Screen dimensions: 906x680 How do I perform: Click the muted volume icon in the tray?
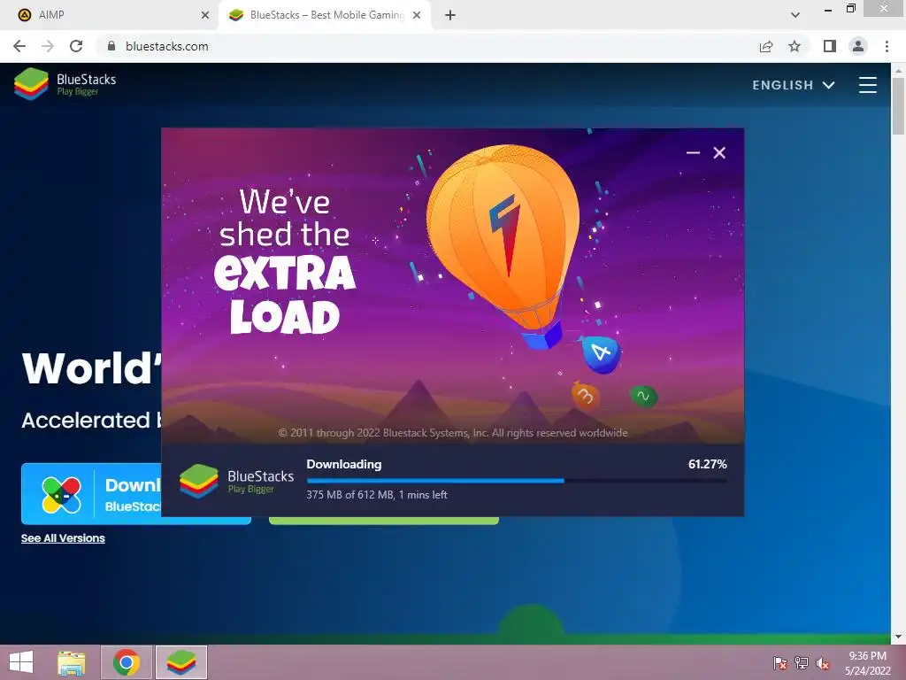tap(823, 663)
